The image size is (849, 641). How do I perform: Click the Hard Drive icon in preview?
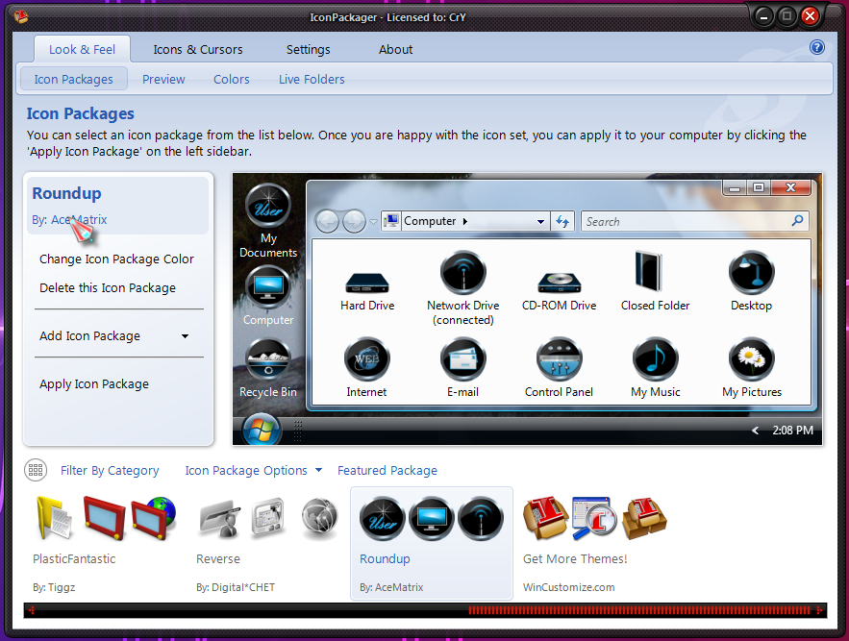click(367, 283)
